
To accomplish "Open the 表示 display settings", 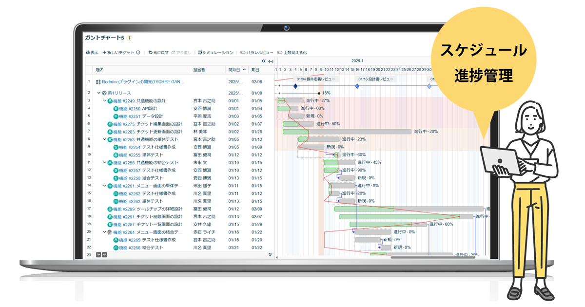I will click(92, 53).
